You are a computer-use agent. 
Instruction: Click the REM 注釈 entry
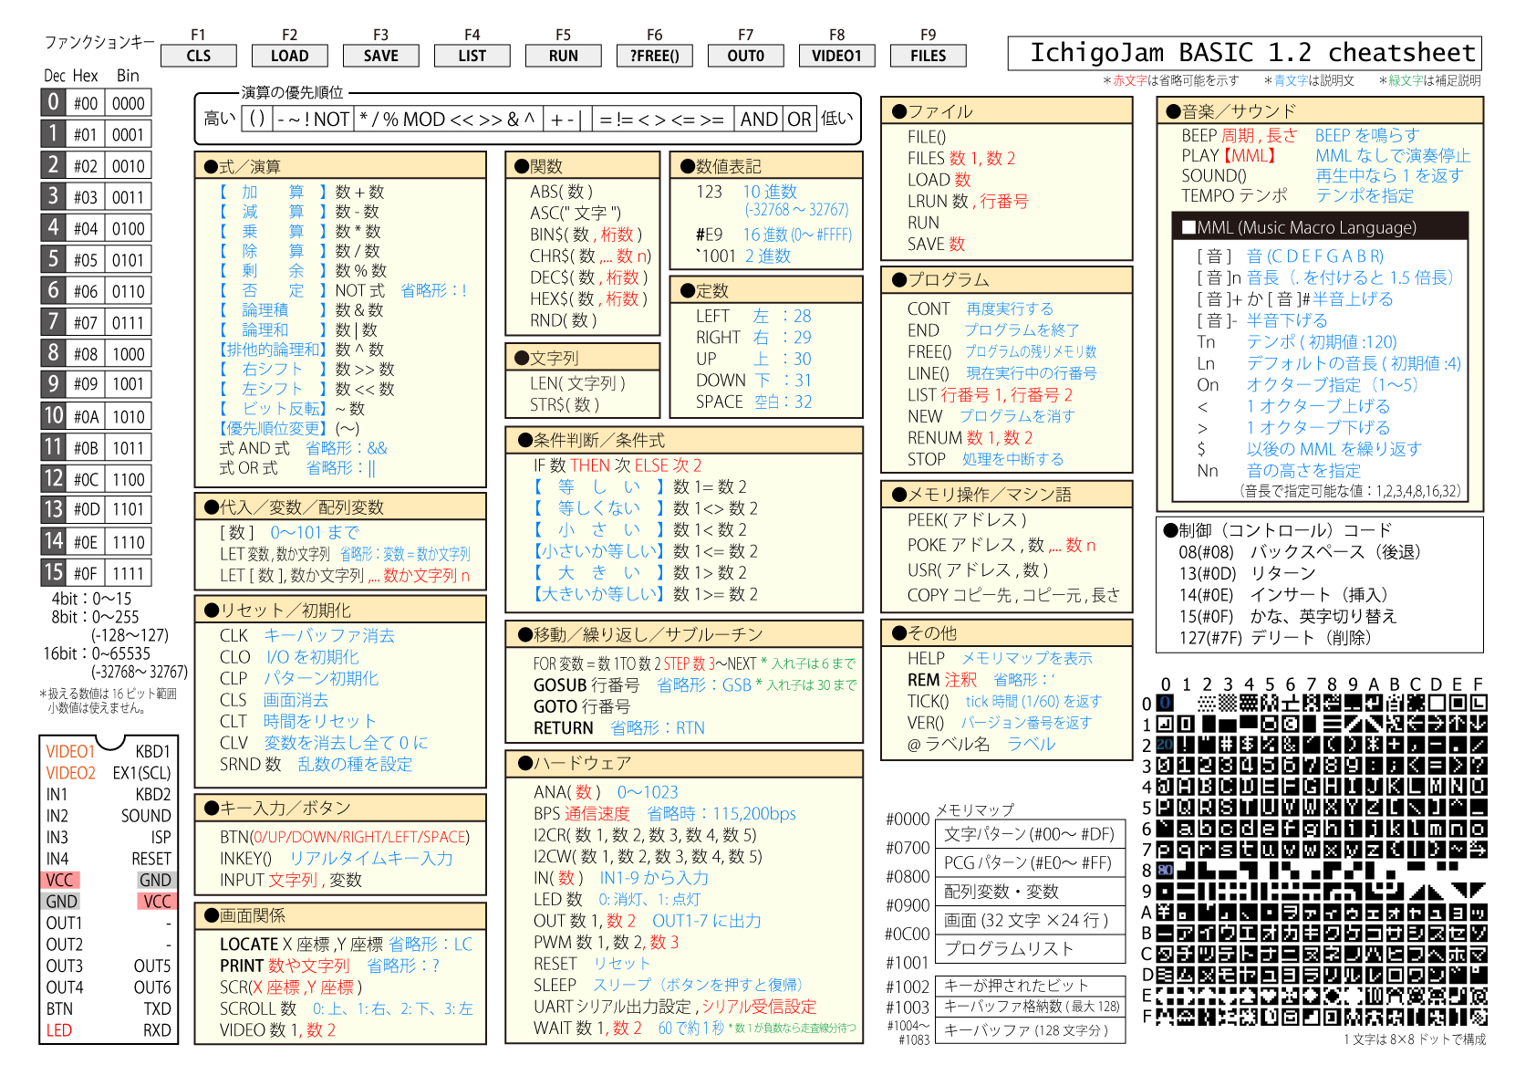[x=981, y=680]
